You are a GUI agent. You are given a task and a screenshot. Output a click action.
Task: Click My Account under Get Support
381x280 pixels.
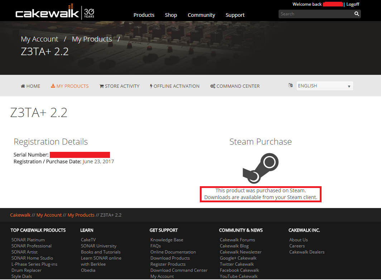pos(162,276)
